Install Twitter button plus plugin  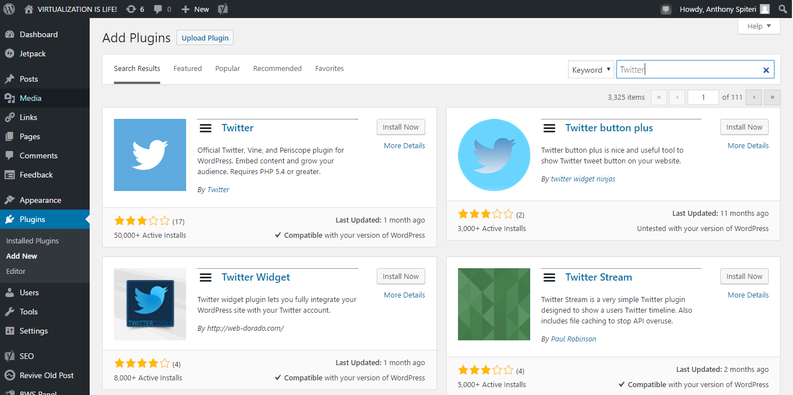pyautogui.click(x=744, y=127)
